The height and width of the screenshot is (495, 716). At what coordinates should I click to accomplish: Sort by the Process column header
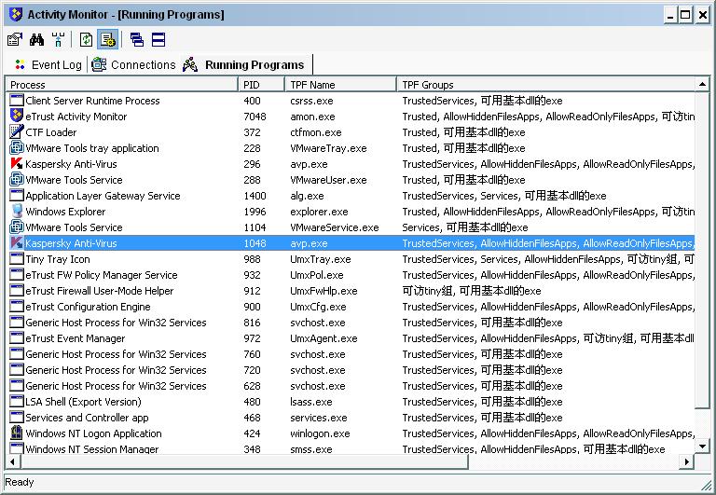122,85
